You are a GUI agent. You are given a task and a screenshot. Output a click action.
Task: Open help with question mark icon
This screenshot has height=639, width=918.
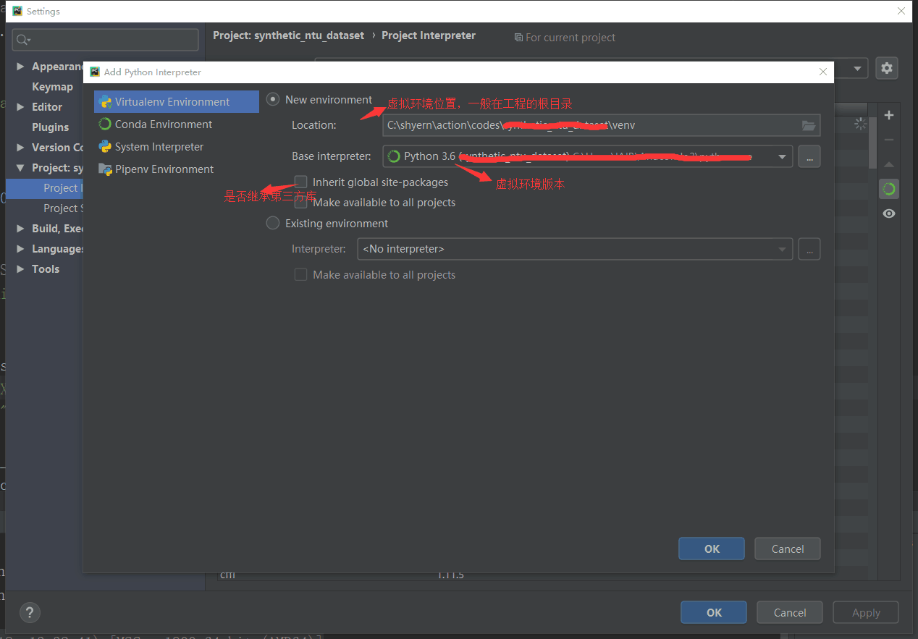click(30, 612)
